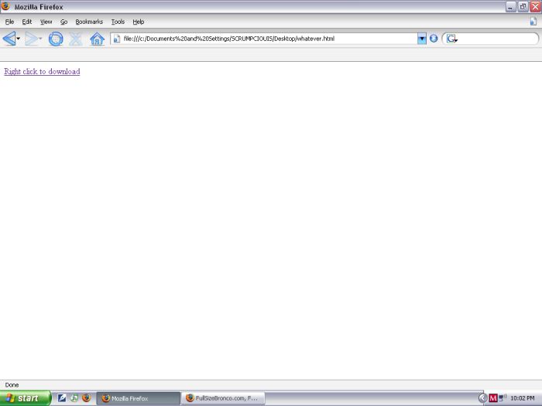Open the Tools menu
This screenshot has height=406, width=542.
coord(118,22)
